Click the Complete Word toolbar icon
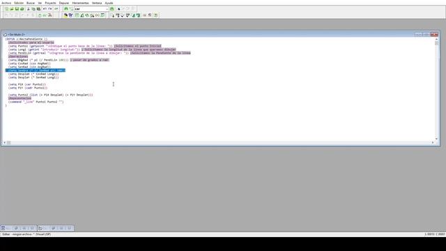The image size is (446, 251). (x=56, y=9)
